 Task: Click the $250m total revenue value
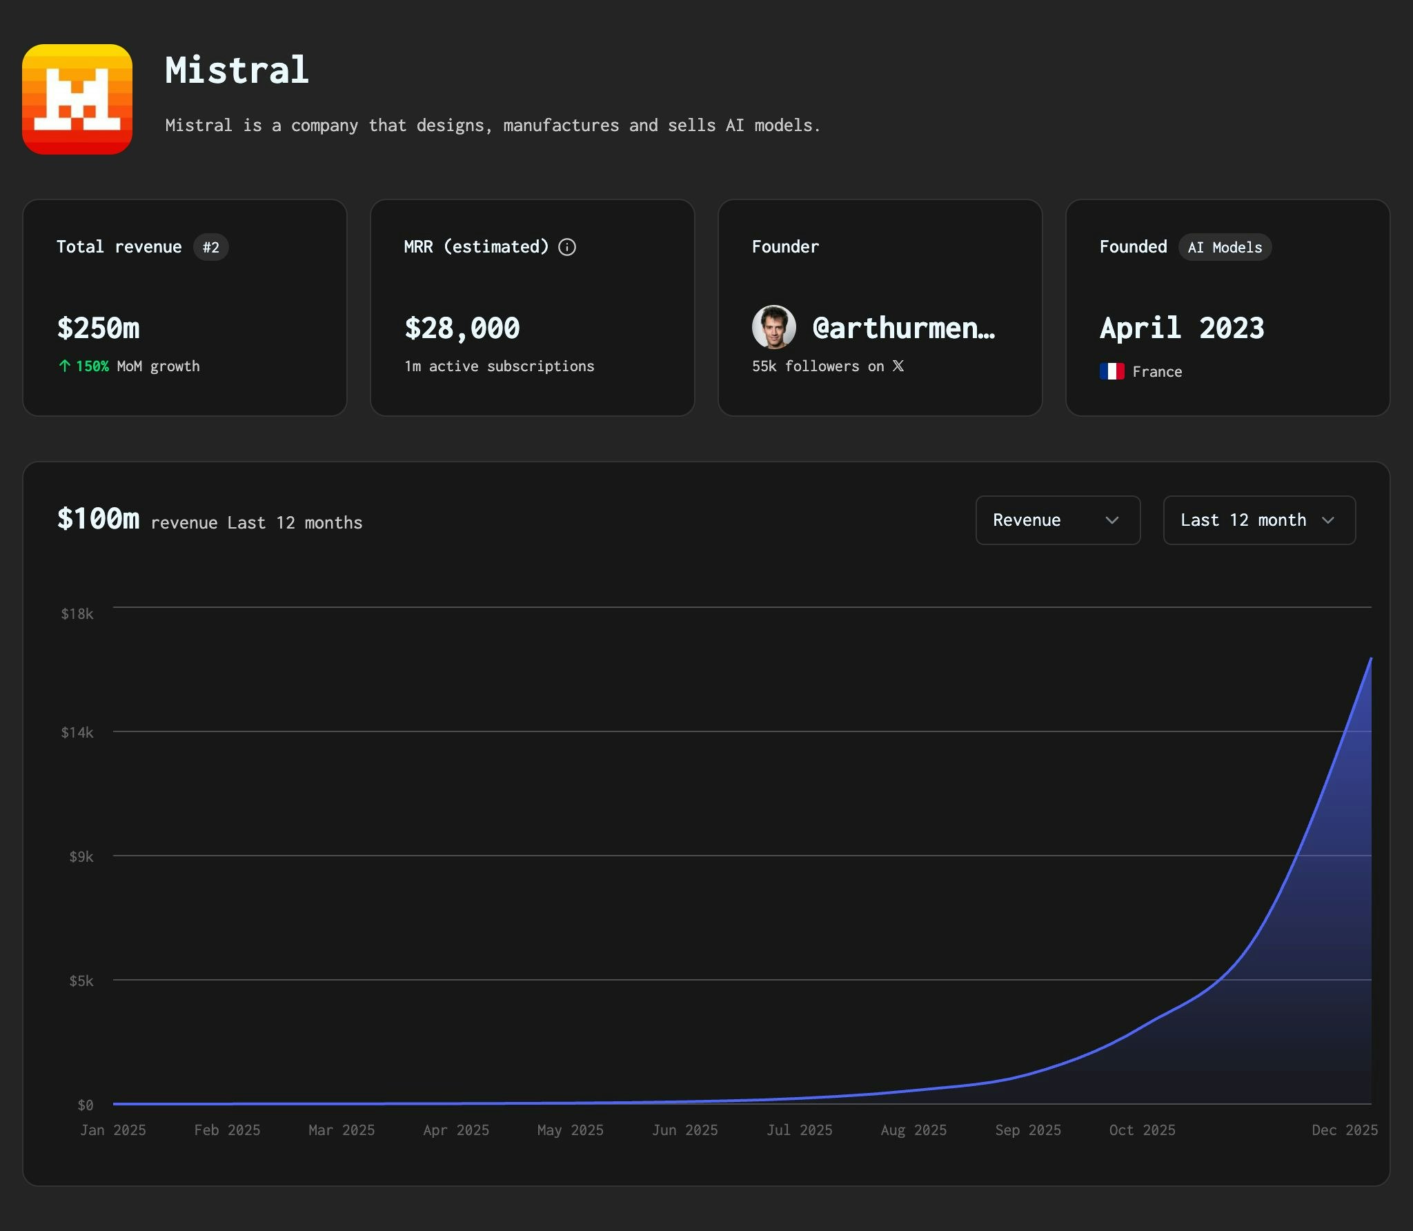pos(99,328)
